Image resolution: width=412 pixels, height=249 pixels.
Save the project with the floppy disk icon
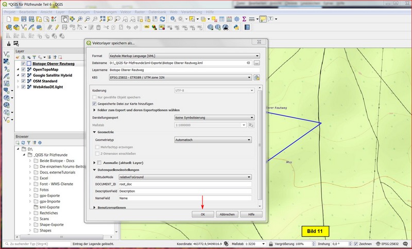24,19
